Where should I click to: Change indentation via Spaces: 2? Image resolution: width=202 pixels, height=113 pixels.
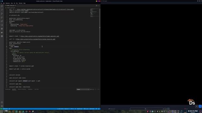tap(67, 109)
